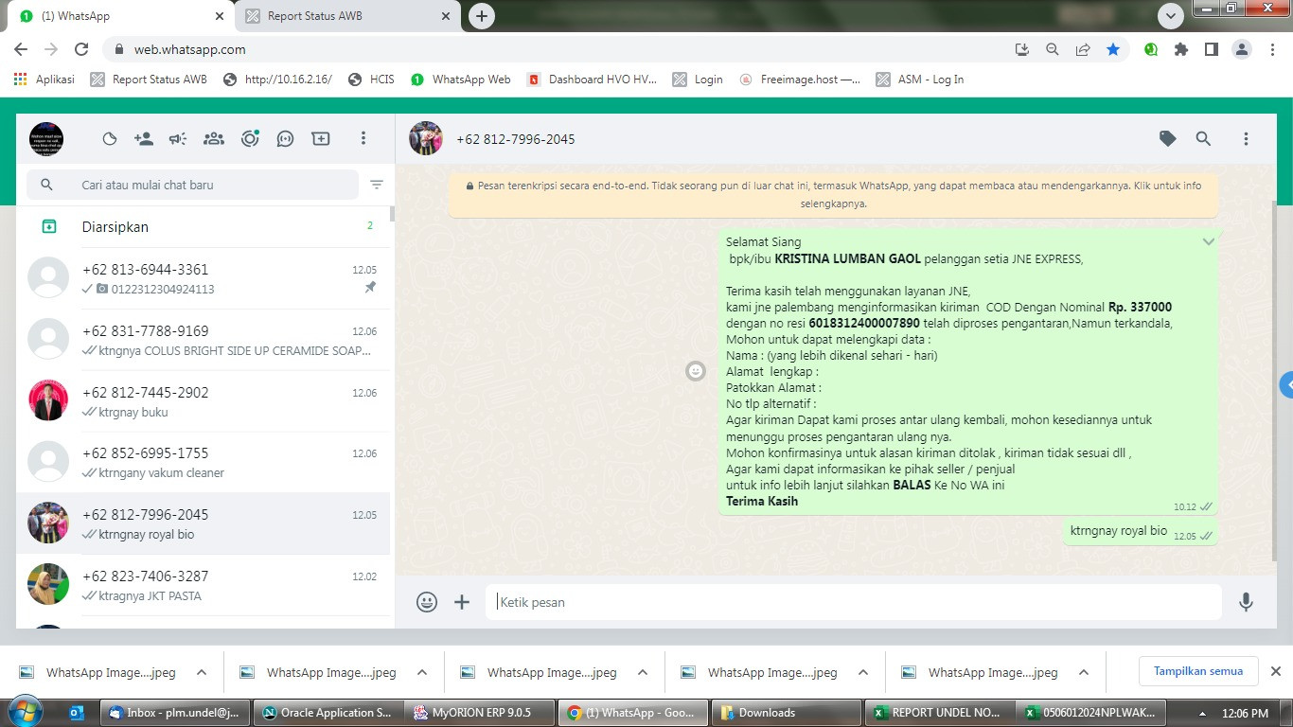Open the Aplikasi apps bookmark
This screenshot has width=1293, height=727.
pyautogui.click(x=44, y=80)
